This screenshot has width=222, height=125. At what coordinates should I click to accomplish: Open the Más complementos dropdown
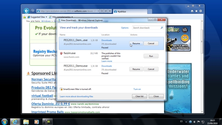click(61, 17)
